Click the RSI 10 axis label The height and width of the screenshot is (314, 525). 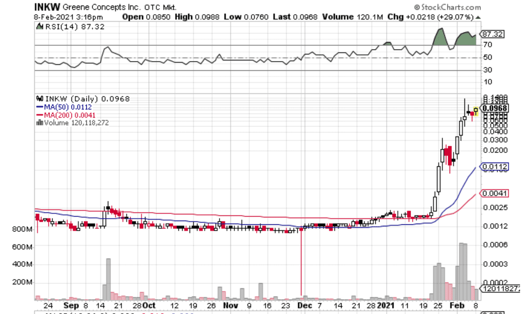[488, 82]
